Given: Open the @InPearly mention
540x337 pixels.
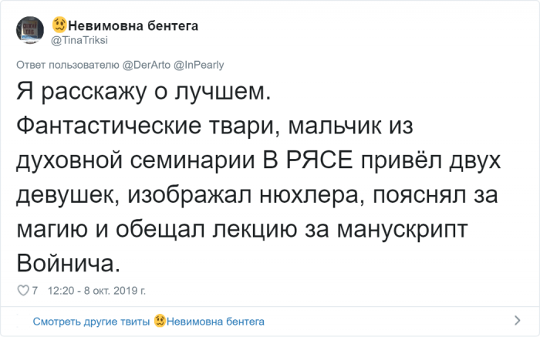Looking at the screenshot, I should 199,65.
